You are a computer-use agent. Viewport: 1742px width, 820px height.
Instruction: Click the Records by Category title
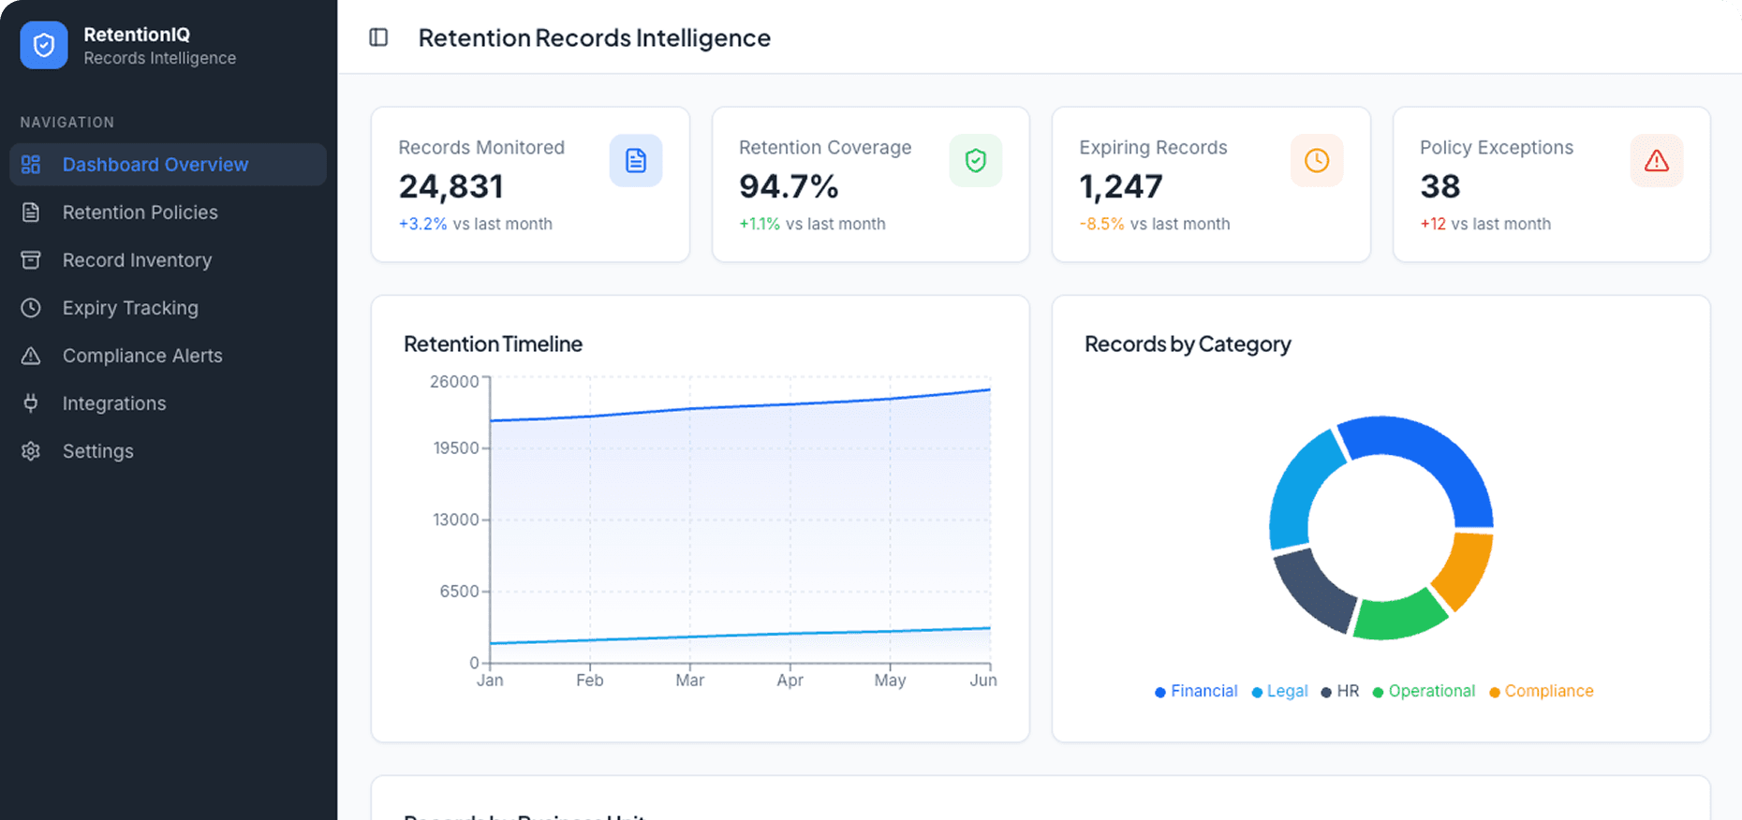pos(1188,344)
